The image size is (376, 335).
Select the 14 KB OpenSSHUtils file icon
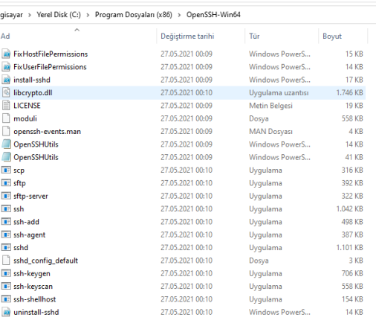point(6,144)
